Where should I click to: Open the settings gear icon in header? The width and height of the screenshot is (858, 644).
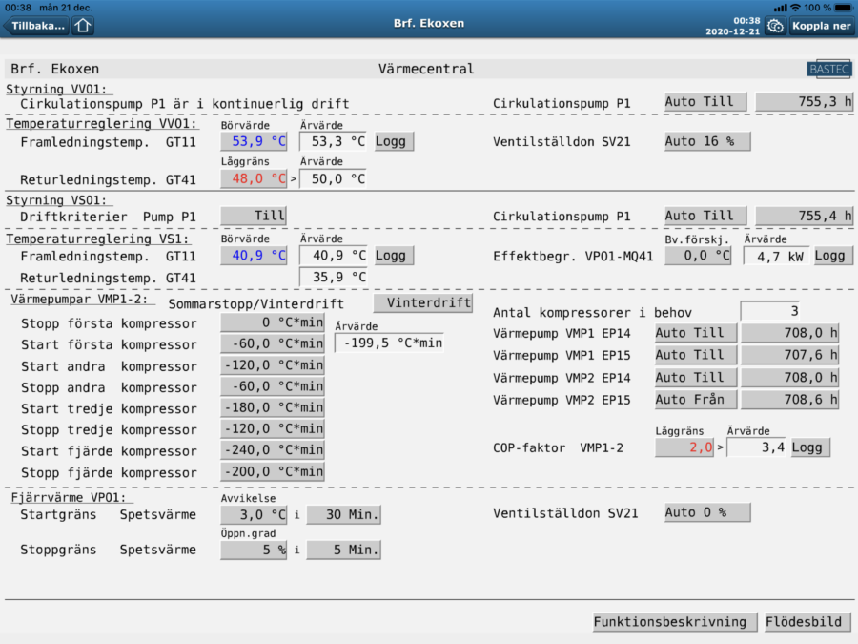775,26
